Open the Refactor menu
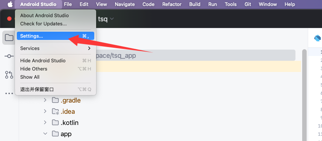Image resolution: width=322 pixels, height=141 pixels. point(172,4)
